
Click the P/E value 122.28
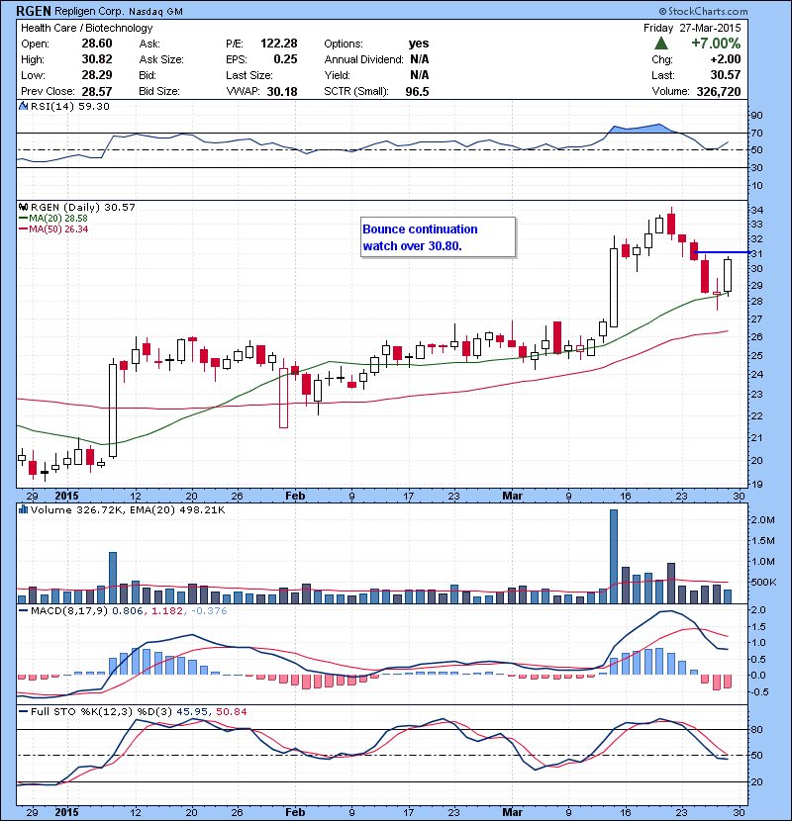coord(279,44)
